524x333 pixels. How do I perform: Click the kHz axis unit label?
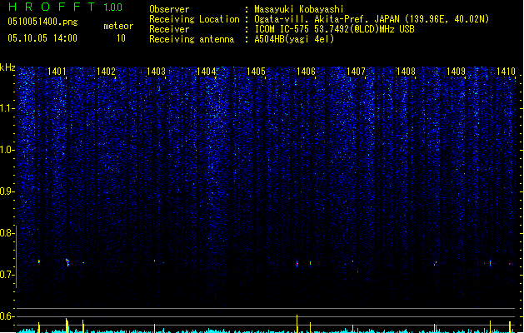pos(7,67)
